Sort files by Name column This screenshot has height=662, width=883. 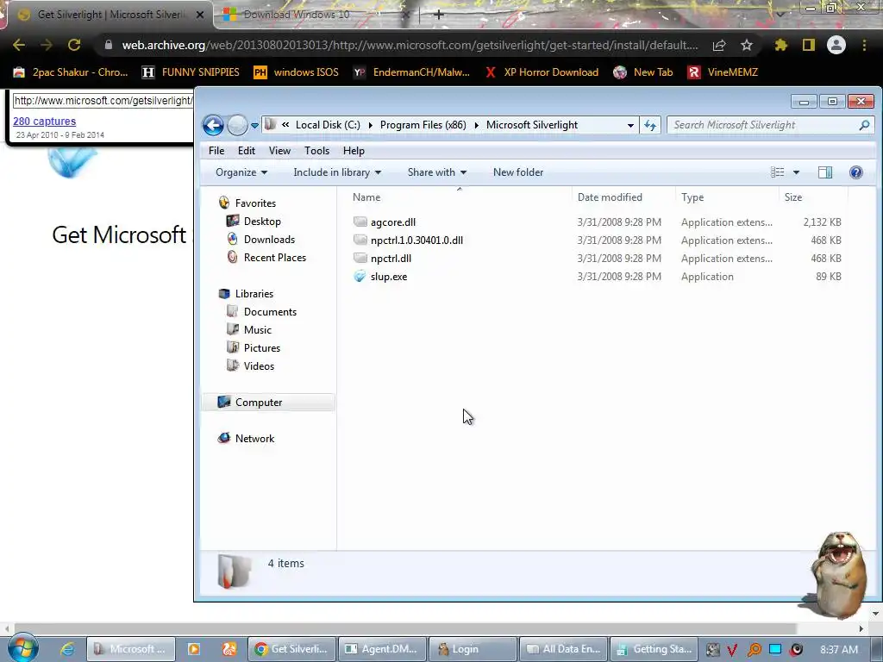click(366, 197)
